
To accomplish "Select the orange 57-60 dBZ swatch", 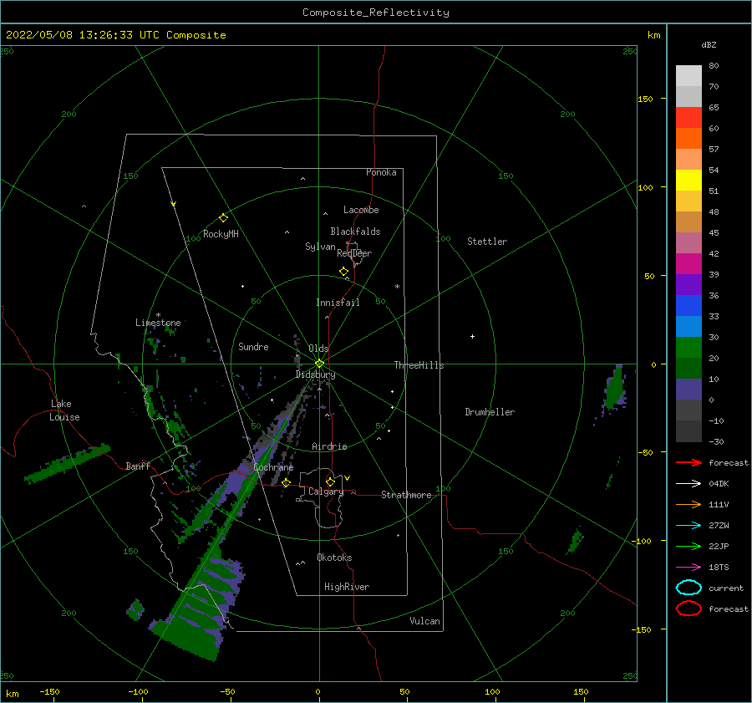I will point(688,139).
